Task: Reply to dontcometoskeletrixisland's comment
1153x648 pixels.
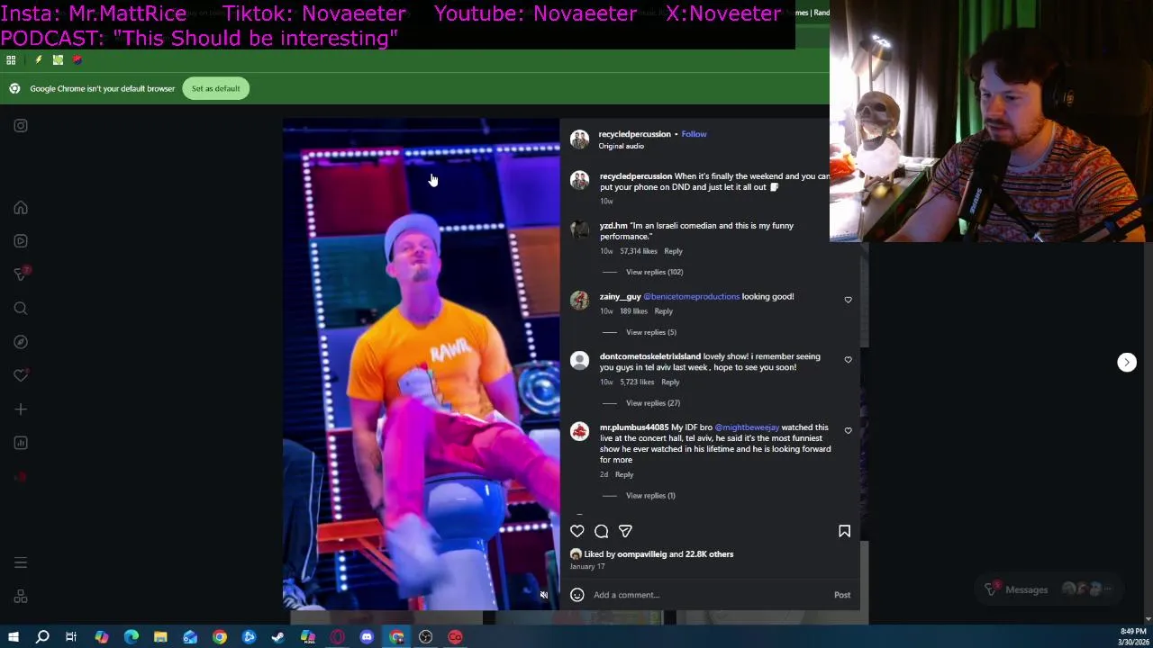Action: (670, 382)
